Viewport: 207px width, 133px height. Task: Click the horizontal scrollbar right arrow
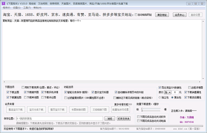pos(200,82)
